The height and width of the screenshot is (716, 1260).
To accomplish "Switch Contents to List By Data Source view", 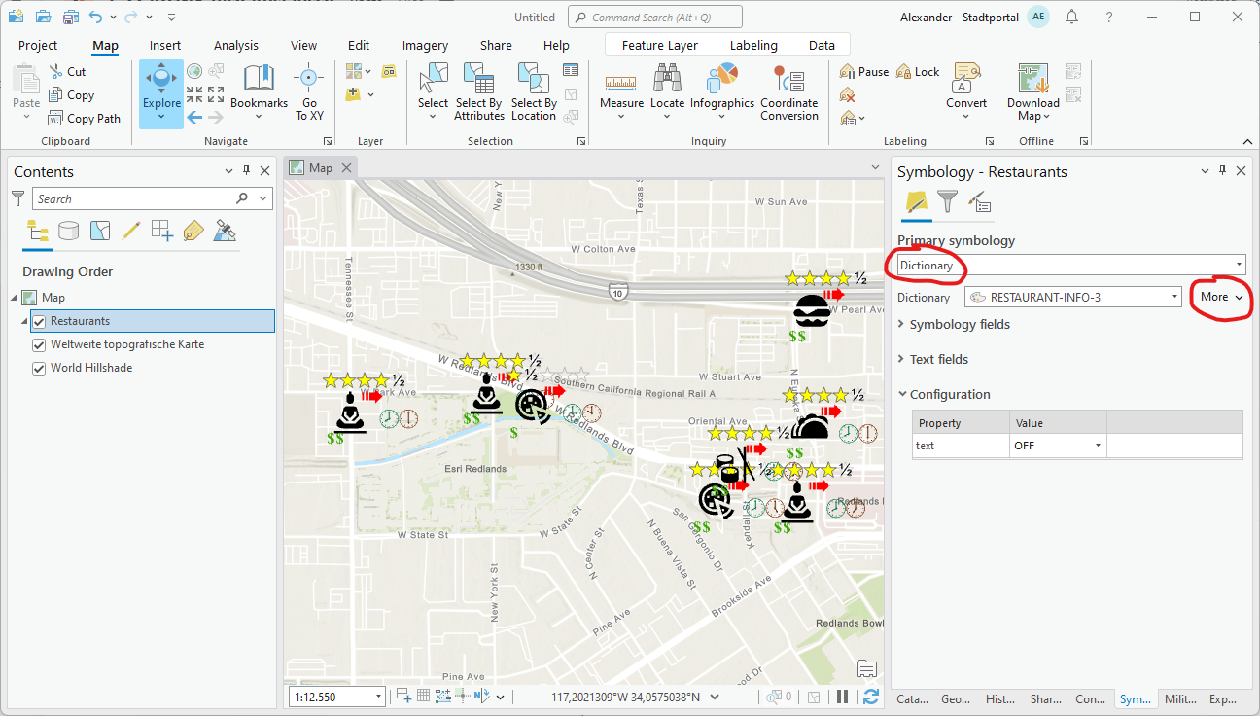I will point(69,231).
